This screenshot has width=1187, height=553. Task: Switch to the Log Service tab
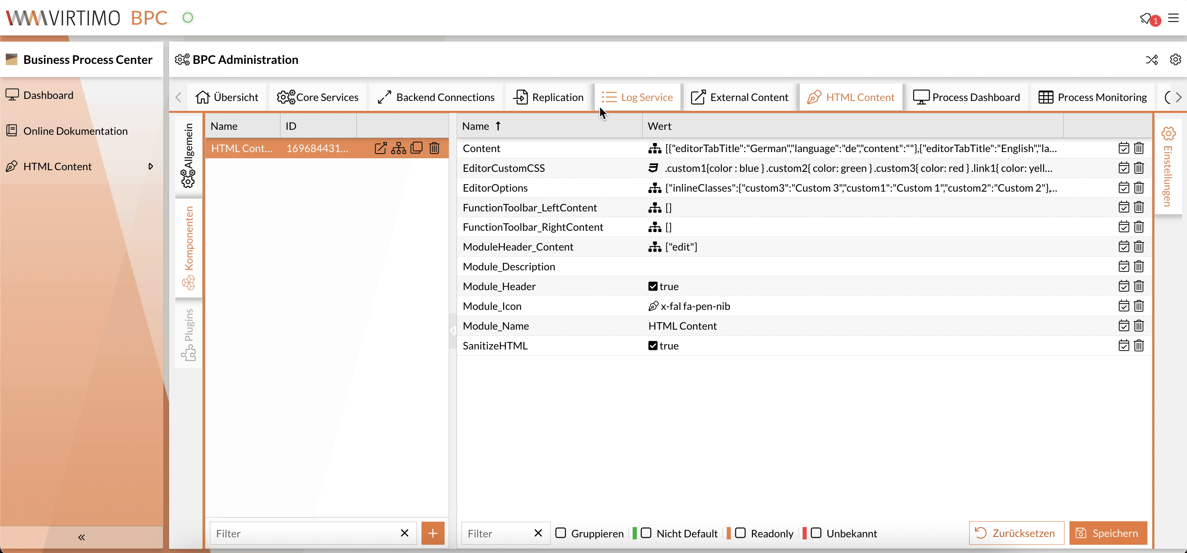tap(637, 97)
